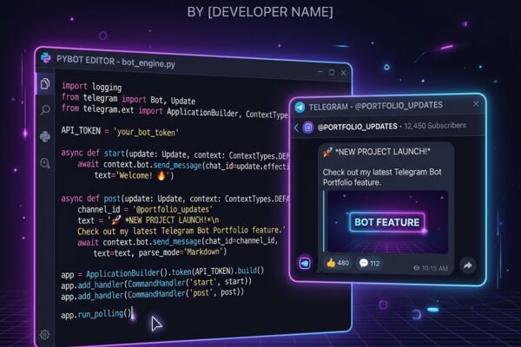The width and height of the screenshot is (521, 347).
Task: Open settings gear in PyBot Editor
Action: (x=45, y=334)
